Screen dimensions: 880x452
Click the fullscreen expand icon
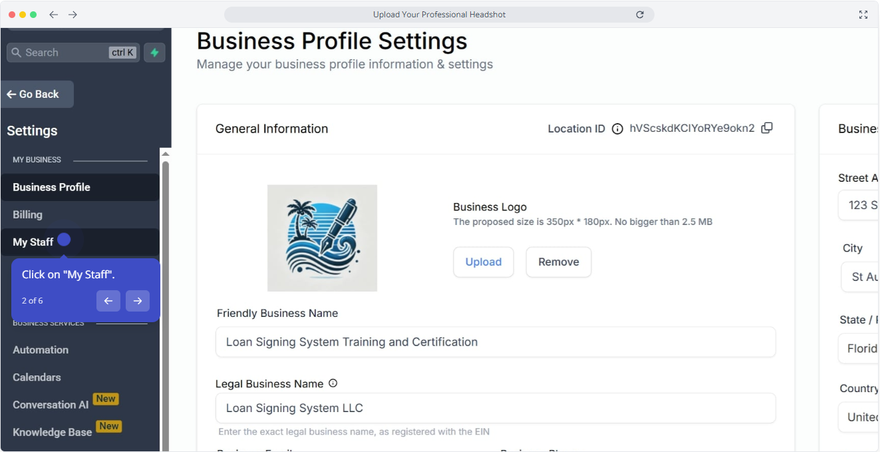click(863, 15)
